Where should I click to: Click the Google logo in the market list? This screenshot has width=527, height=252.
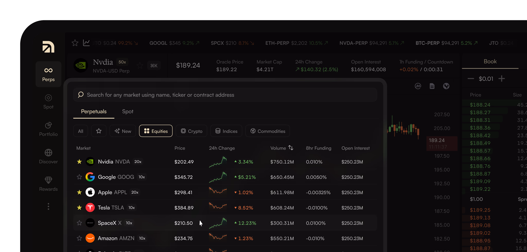coord(90,177)
